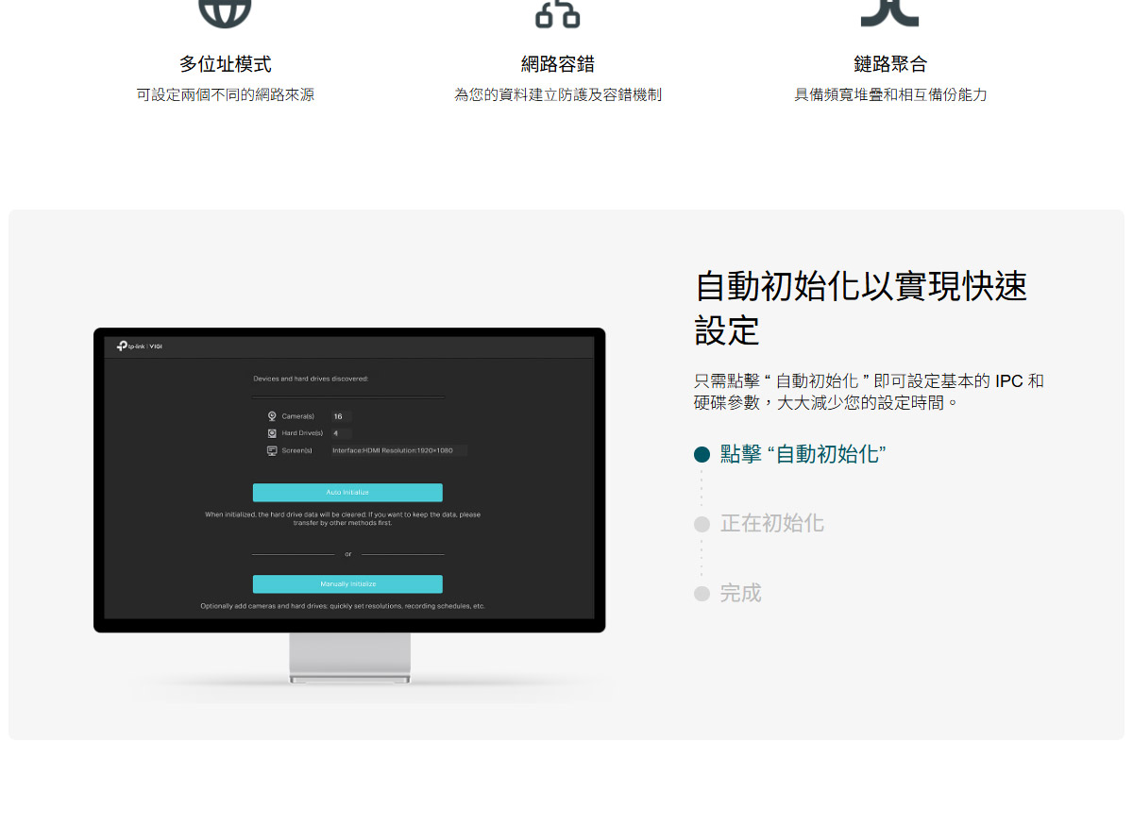The width and height of the screenshot is (1133, 826).
Task: Click the Screen(s) HDMI resolution field
Action: click(397, 450)
